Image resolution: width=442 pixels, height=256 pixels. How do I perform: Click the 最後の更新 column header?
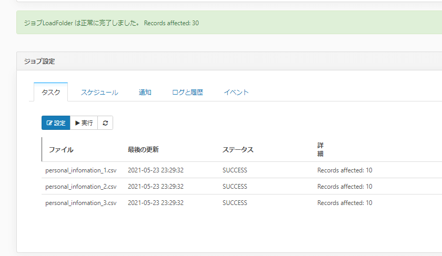(x=143, y=150)
